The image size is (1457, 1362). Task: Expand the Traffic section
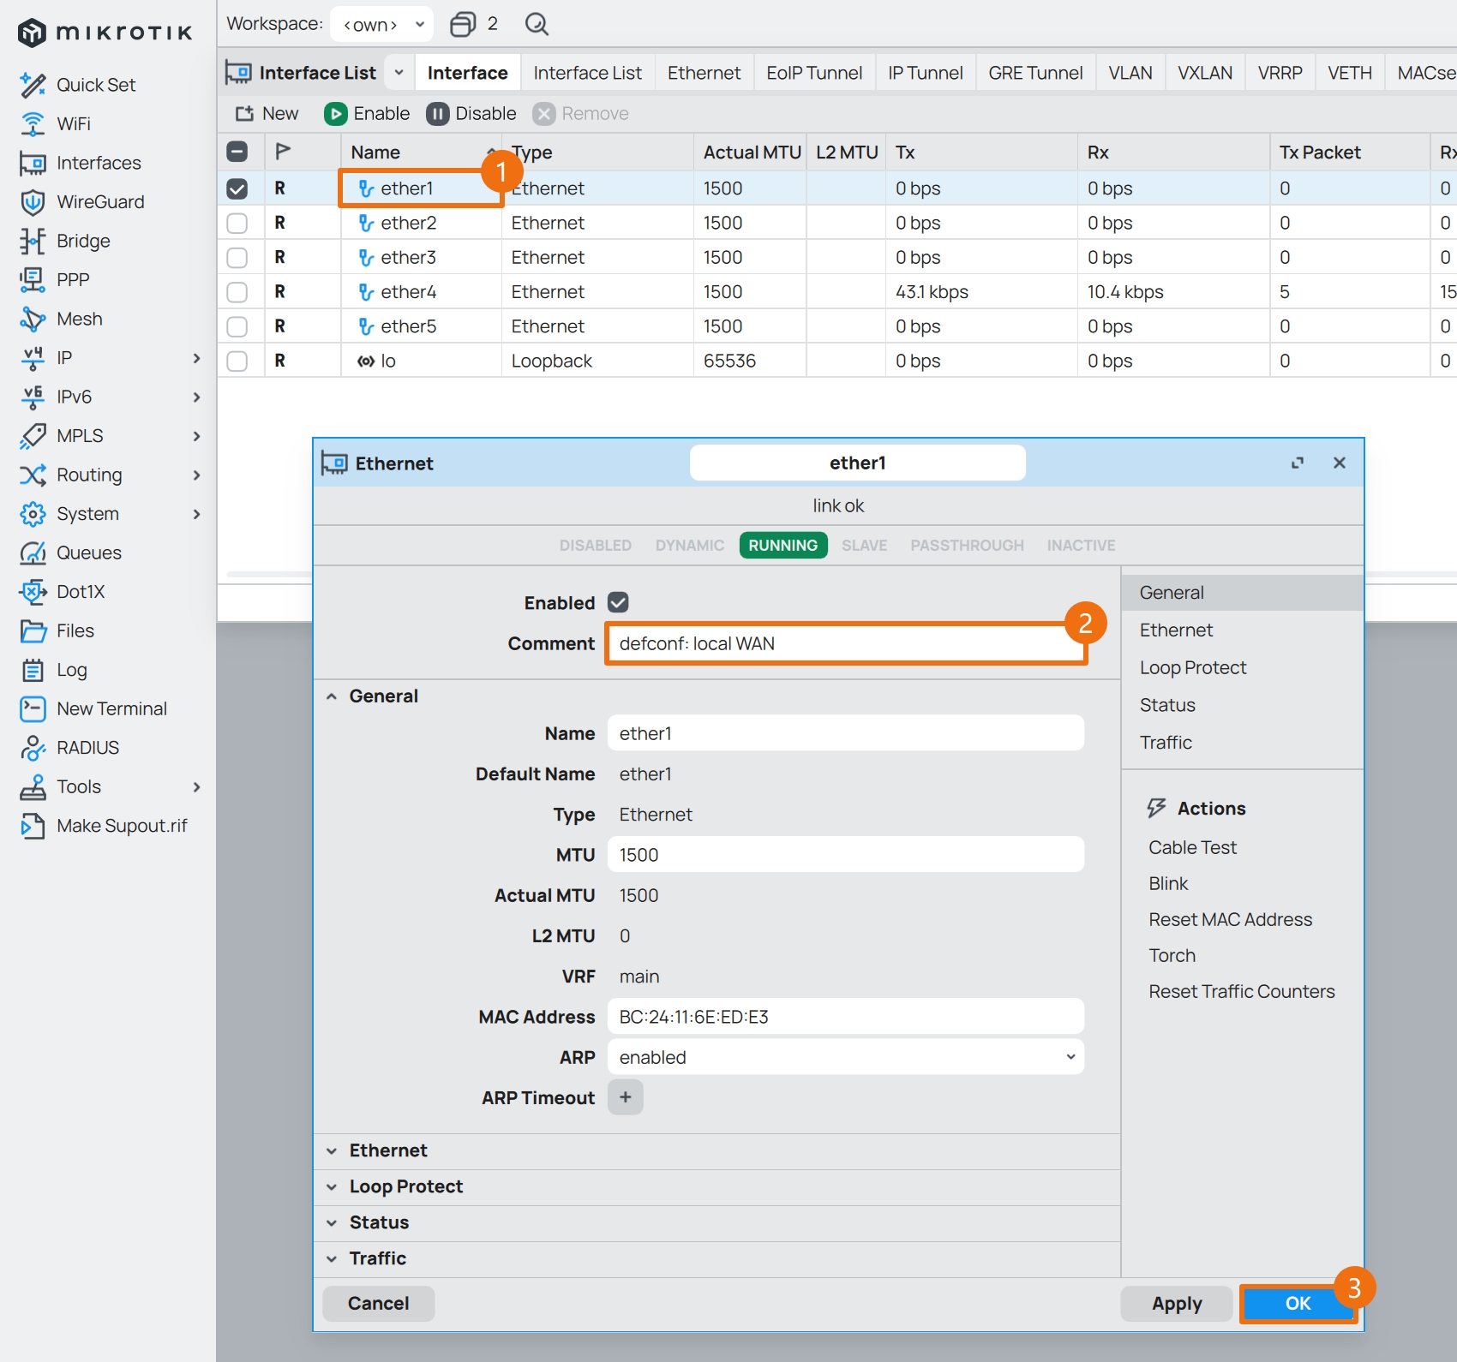pos(332,1258)
